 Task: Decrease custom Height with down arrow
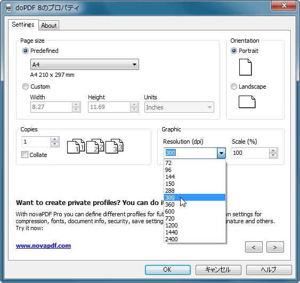[134, 109]
